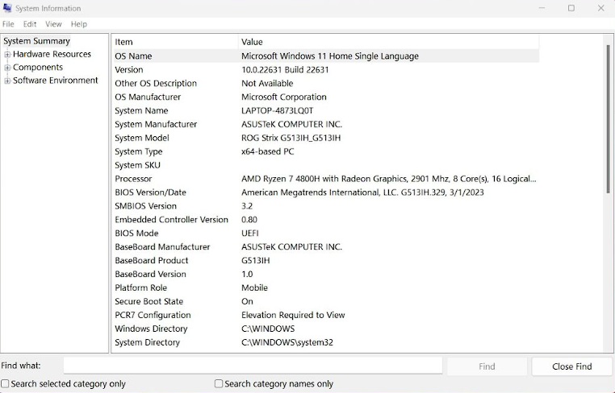Image resolution: width=615 pixels, height=393 pixels.
Task: Select the System Manufacturer row
Action: pos(326,125)
